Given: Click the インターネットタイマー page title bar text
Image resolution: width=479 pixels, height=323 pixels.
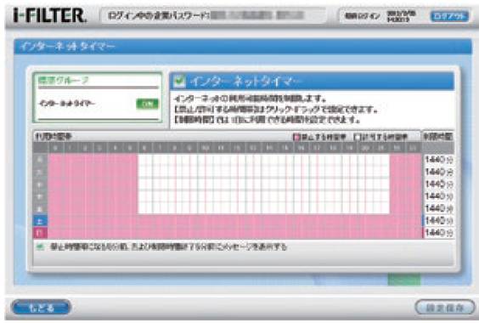Looking at the screenshot, I should (x=67, y=47).
